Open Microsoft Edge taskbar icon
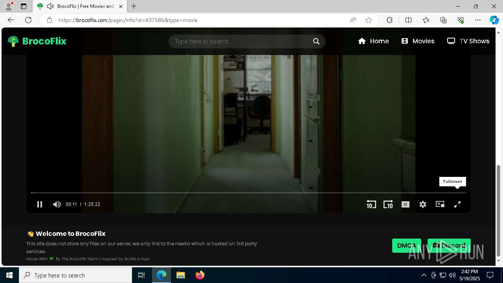Screen dimensions: 503x283 [x=162, y=275]
